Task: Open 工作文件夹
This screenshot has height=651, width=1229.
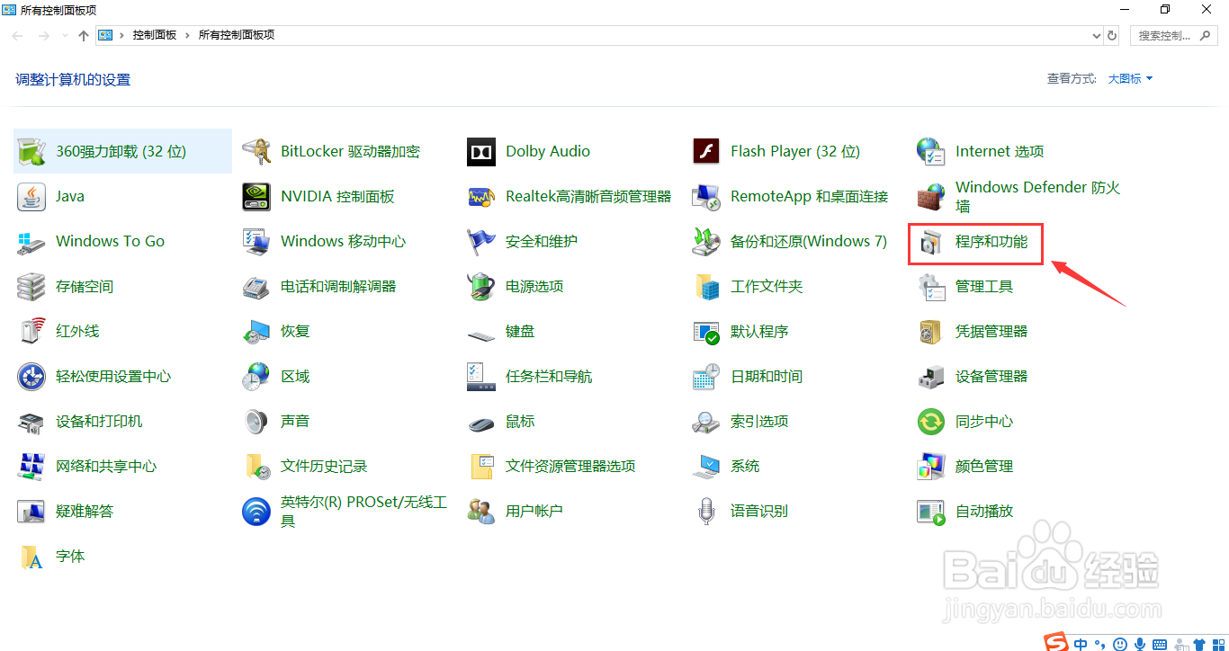Action: (766, 286)
